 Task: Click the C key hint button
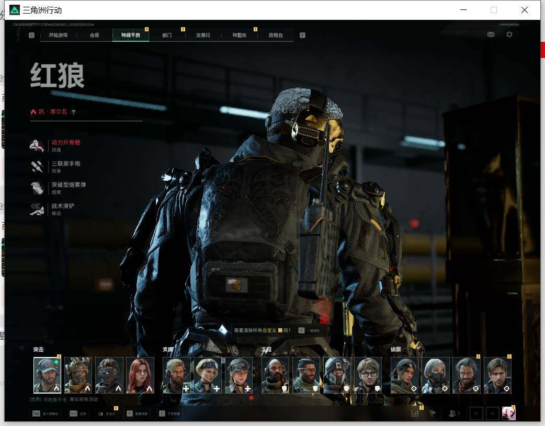[x=169, y=413]
